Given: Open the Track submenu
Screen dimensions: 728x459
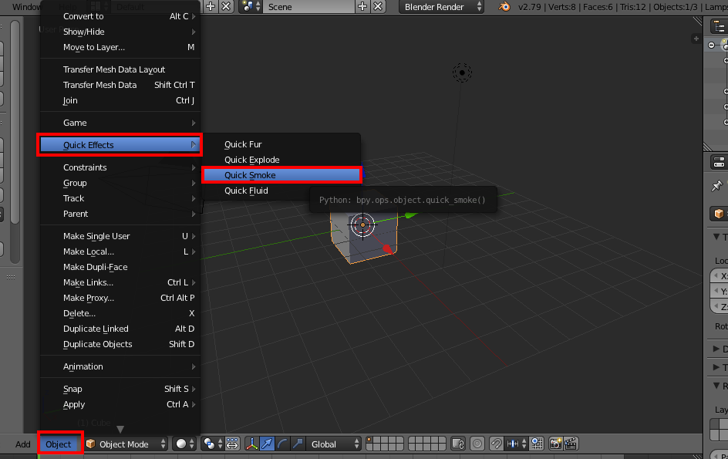Looking at the screenshot, I should pyautogui.click(x=120, y=198).
